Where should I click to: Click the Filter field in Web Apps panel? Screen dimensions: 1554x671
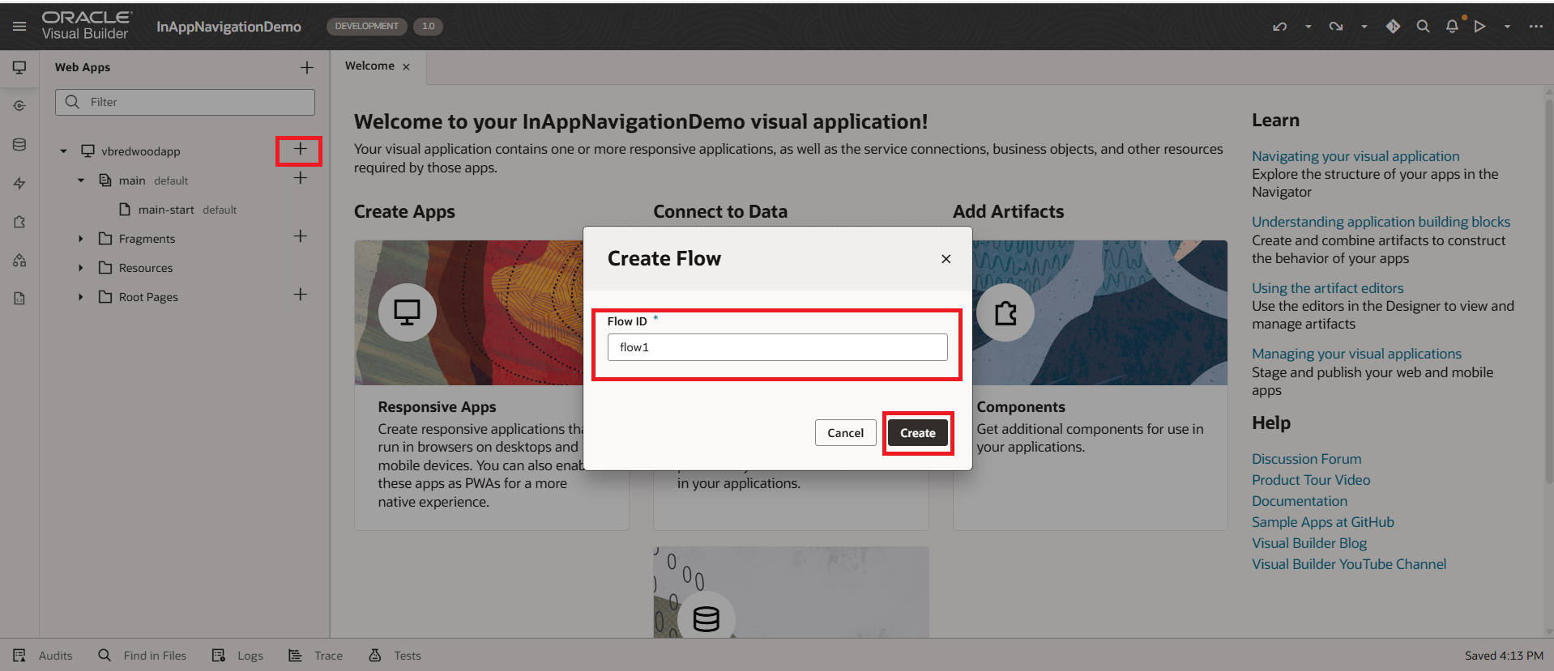[x=185, y=102]
